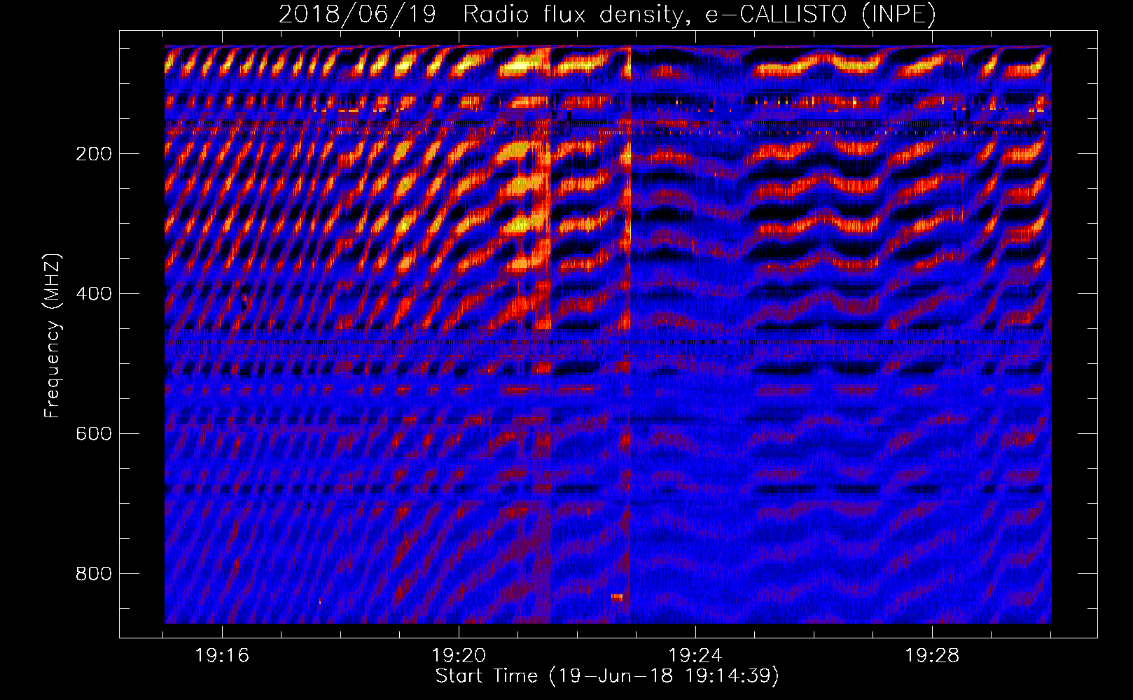
Task: Click the 400 frequency tick label
Action: [94, 294]
